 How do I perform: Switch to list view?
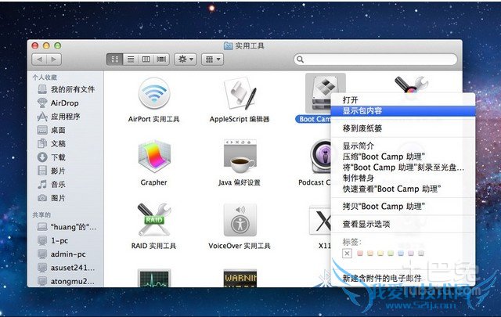click(131, 59)
